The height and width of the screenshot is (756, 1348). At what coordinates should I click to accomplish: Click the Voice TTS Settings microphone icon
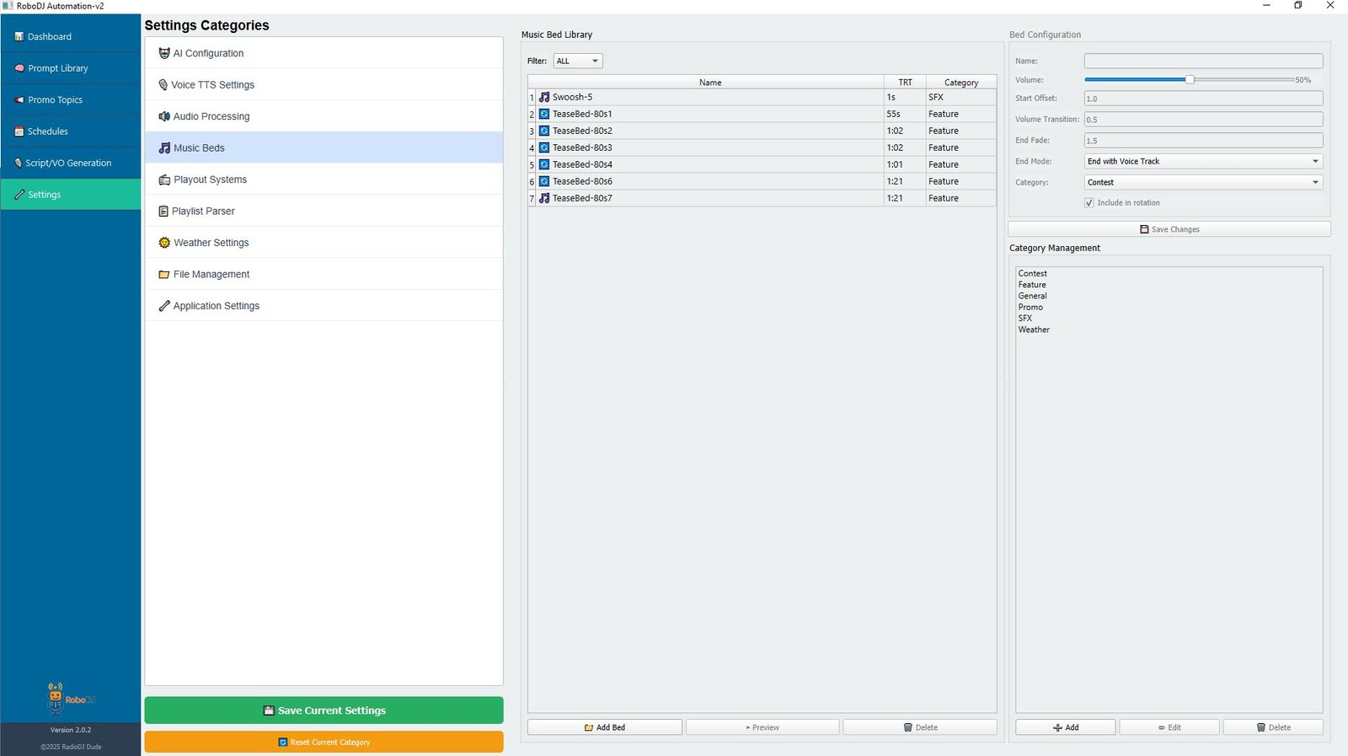[163, 85]
